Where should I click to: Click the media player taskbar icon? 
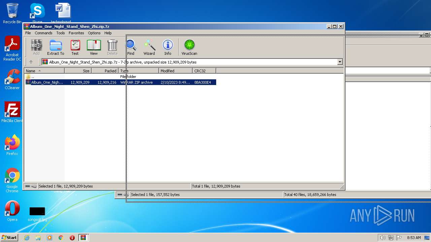tap(49, 238)
